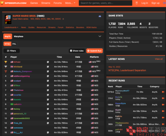Open the Discord icon in game header
The image size is (166, 136).
click(x=100, y=16)
